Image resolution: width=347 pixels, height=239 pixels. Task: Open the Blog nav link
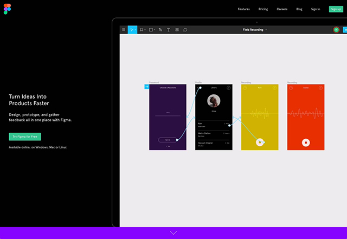coord(299,9)
